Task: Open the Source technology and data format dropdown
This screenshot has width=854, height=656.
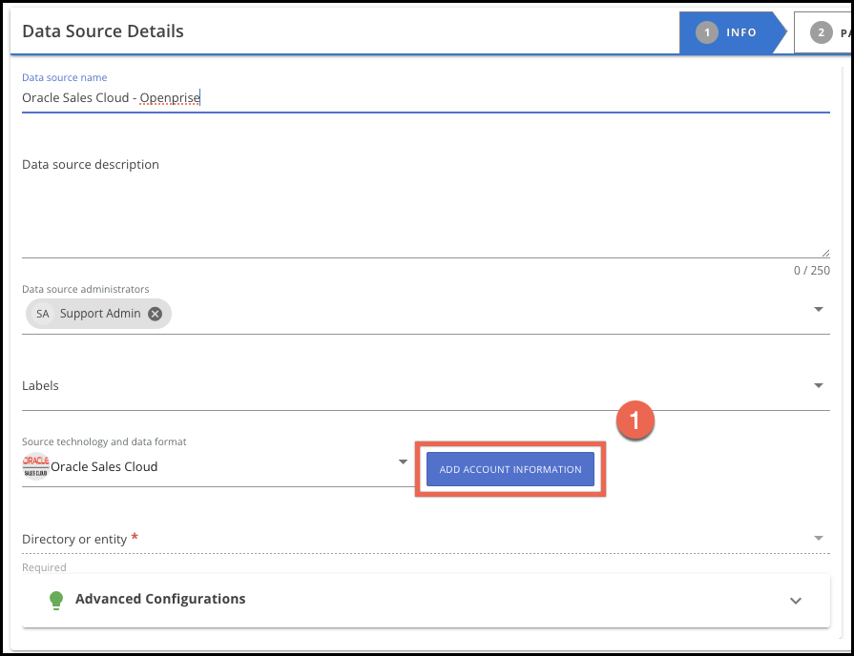Action: pyautogui.click(x=402, y=463)
